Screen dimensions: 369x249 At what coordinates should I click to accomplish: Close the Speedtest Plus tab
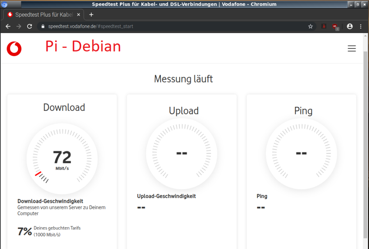[79, 14]
